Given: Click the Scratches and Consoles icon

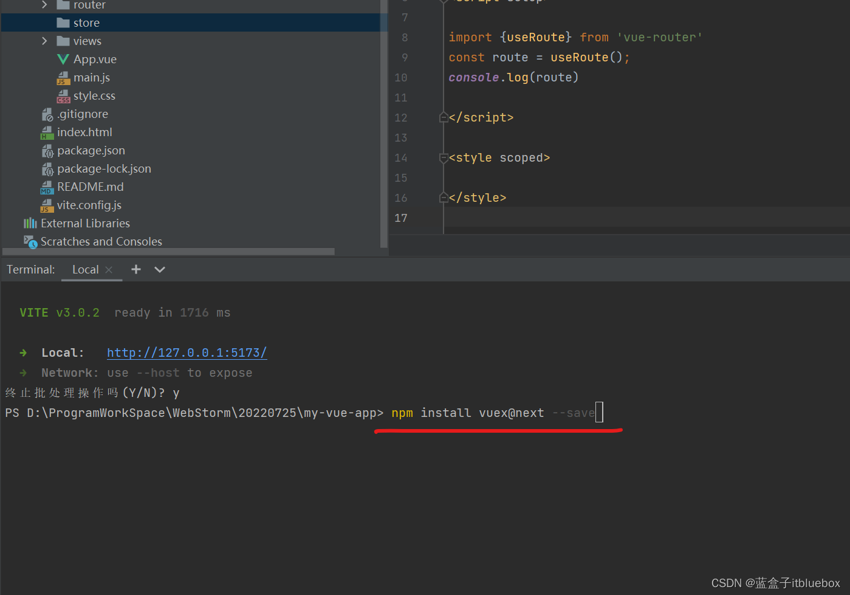Looking at the screenshot, I should pos(30,242).
